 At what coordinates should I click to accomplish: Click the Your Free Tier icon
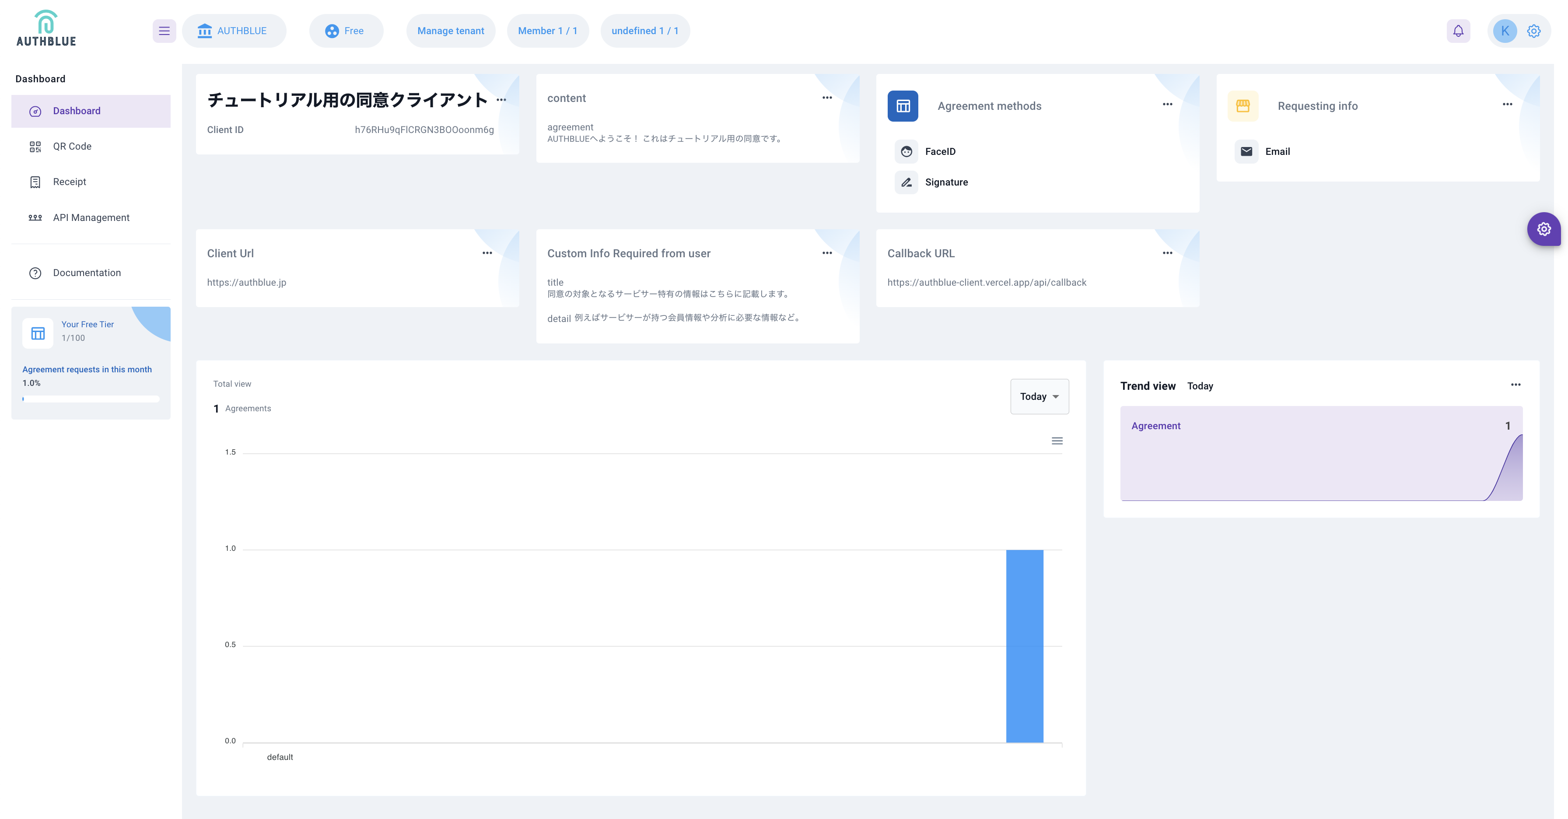click(x=38, y=333)
